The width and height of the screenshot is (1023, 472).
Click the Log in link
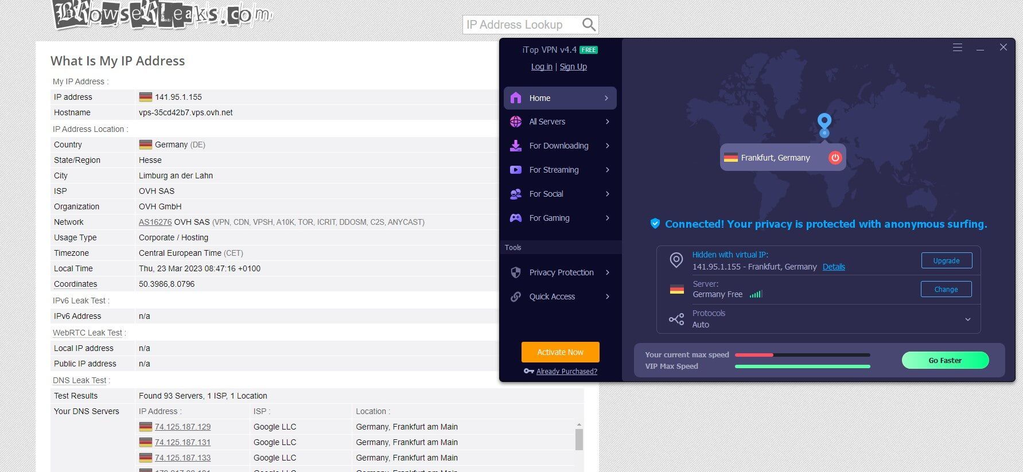542,67
